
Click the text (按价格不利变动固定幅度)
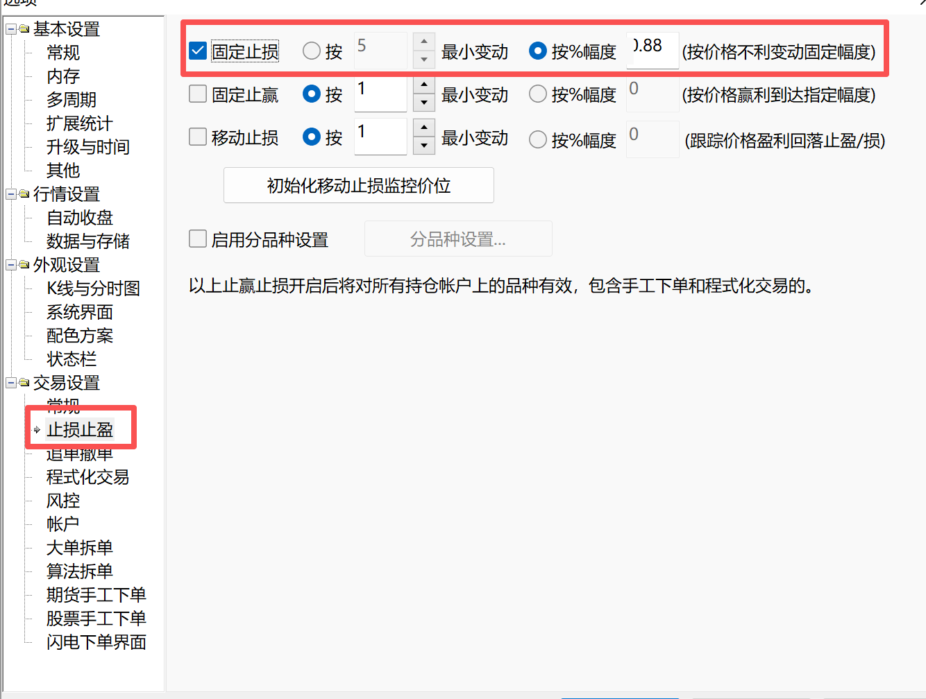779,52
